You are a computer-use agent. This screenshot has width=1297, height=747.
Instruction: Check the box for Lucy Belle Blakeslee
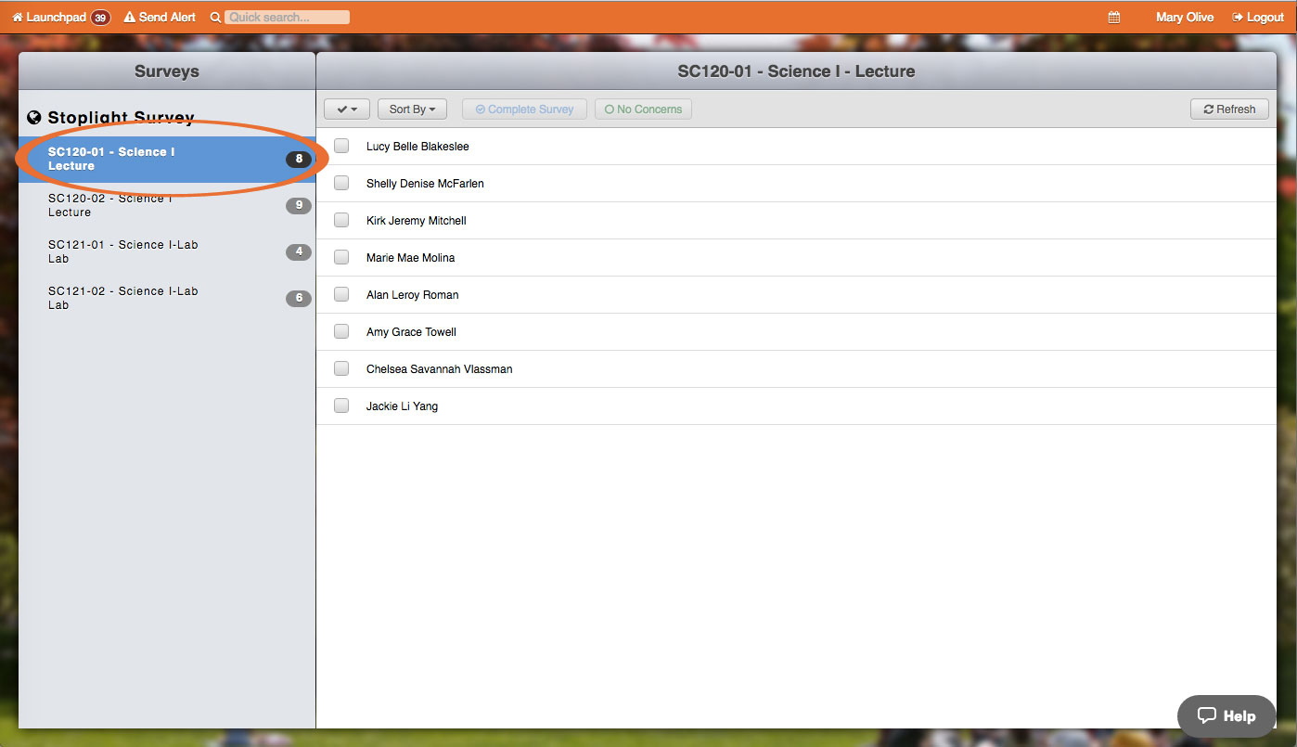[x=341, y=146]
